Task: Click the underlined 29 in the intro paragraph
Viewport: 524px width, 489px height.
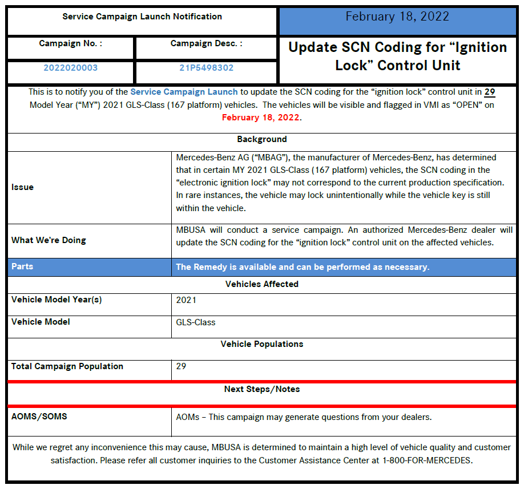Action: [490, 92]
